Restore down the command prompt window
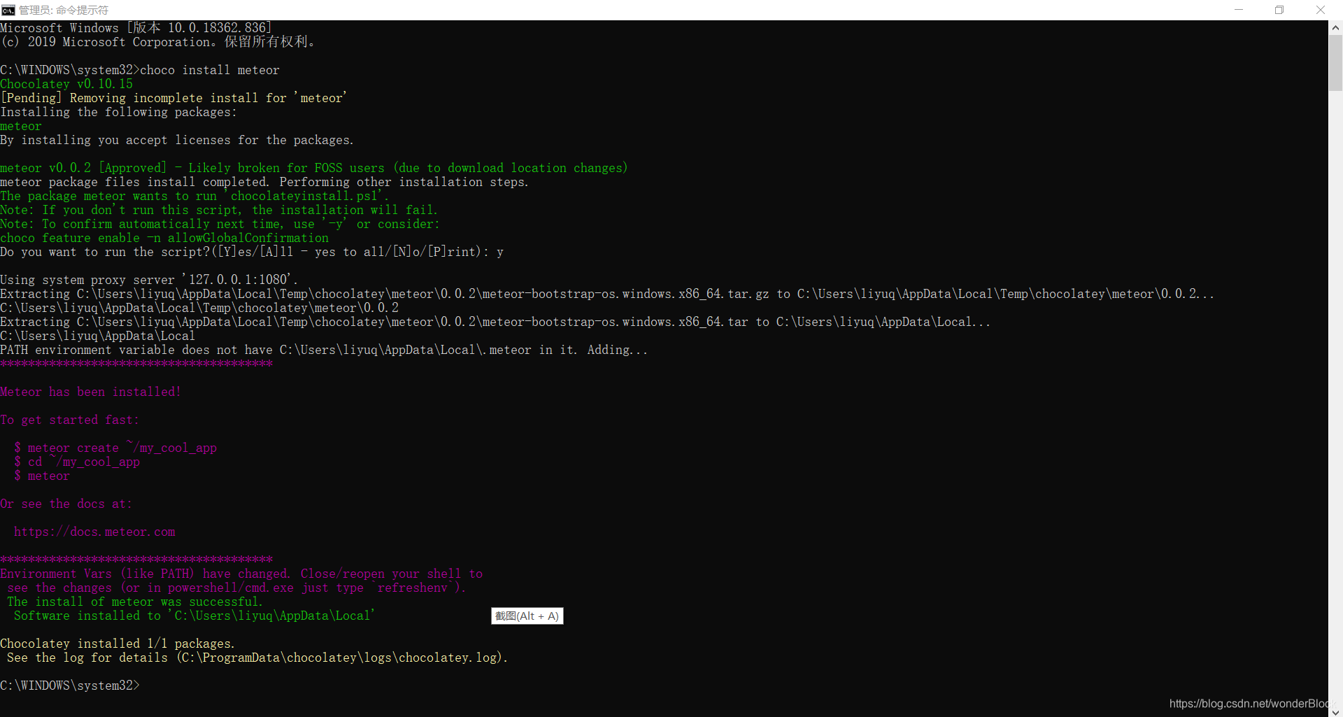Image resolution: width=1343 pixels, height=717 pixels. tap(1279, 10)
